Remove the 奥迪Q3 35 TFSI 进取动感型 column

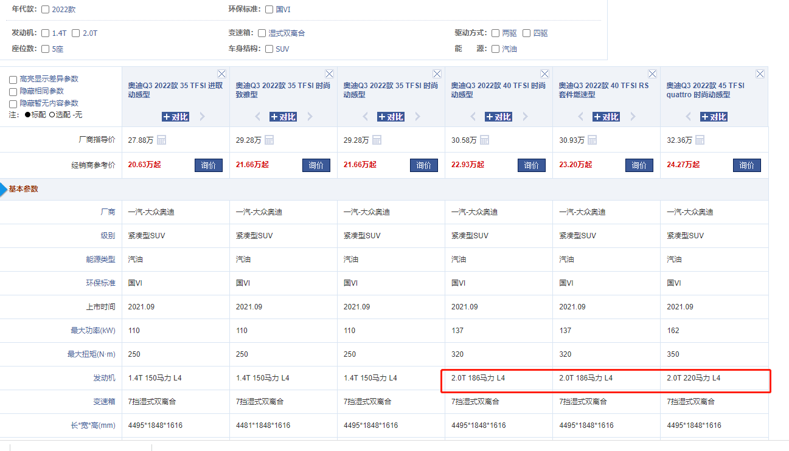221,73
